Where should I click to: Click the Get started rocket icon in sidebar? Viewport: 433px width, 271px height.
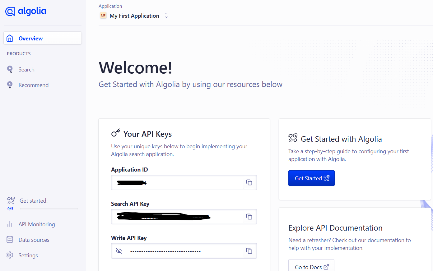(11, 200)
